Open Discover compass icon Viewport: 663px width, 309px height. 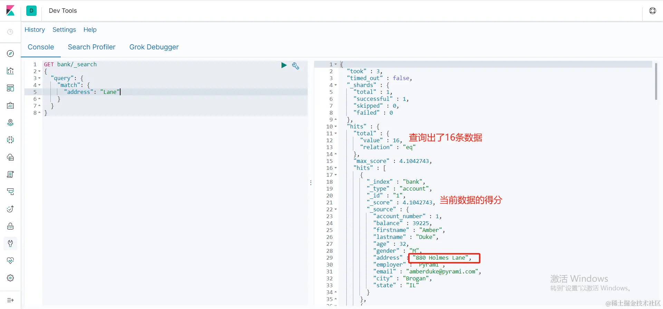[x=10, y=54]
